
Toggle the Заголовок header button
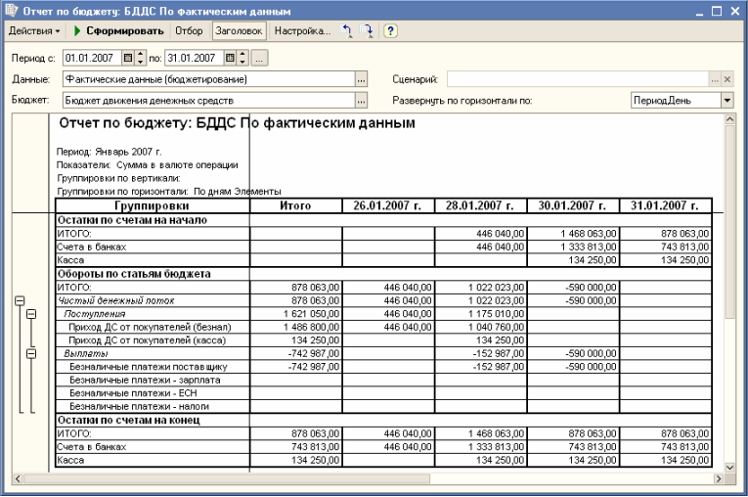pyautogui.click(x=239, y=31)
